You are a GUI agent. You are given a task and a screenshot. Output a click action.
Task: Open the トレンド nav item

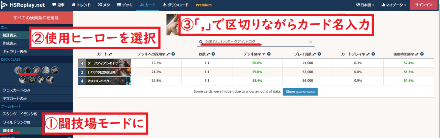81,5
